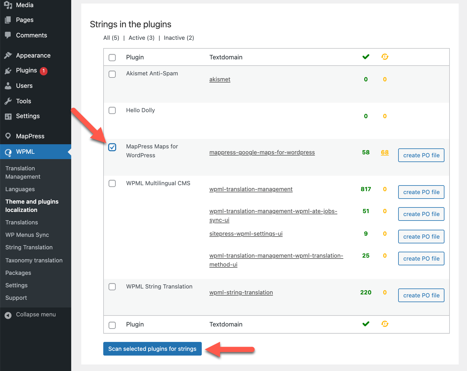The image size is (467, 371).
Task: Filter plugins by Active (3)
Action: pyautogui.click(x=141, y=38)
